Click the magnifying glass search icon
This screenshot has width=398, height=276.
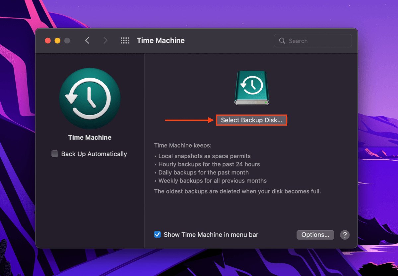click(282, 41)
